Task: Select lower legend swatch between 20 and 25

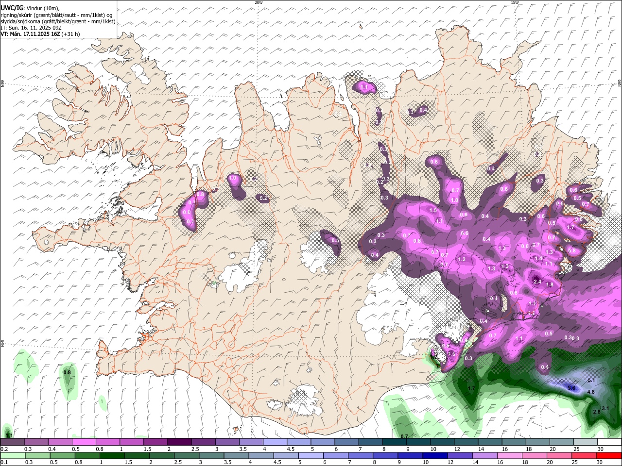Action: tap(559, 455)
